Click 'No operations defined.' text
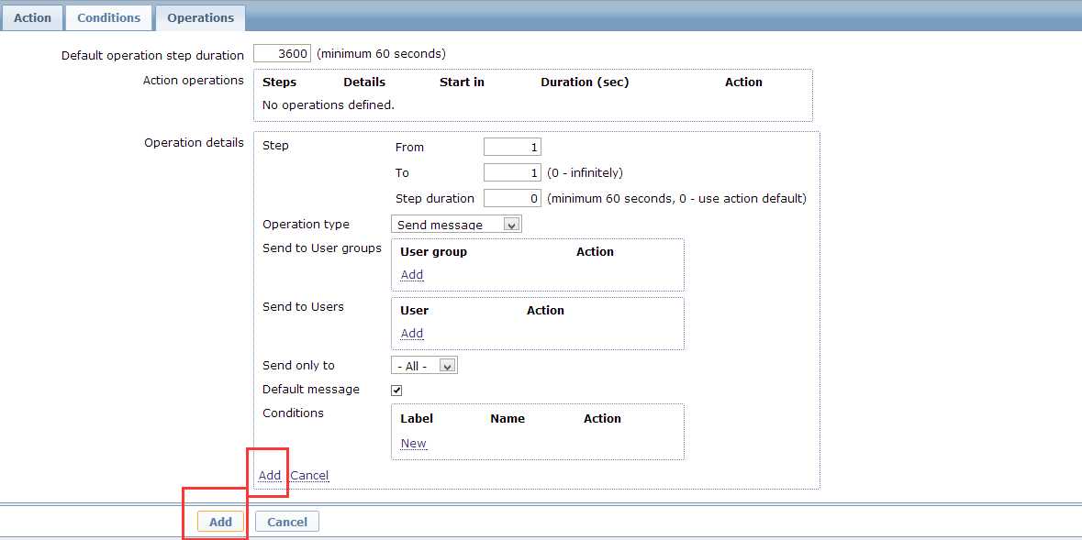1082x540 pixels. [329, 105]
